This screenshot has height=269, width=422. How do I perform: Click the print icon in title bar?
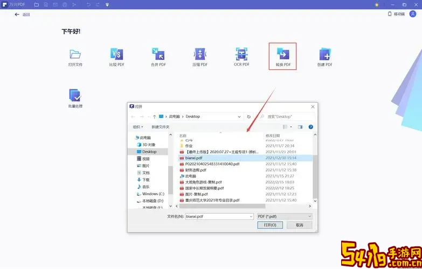coord(65,4)
